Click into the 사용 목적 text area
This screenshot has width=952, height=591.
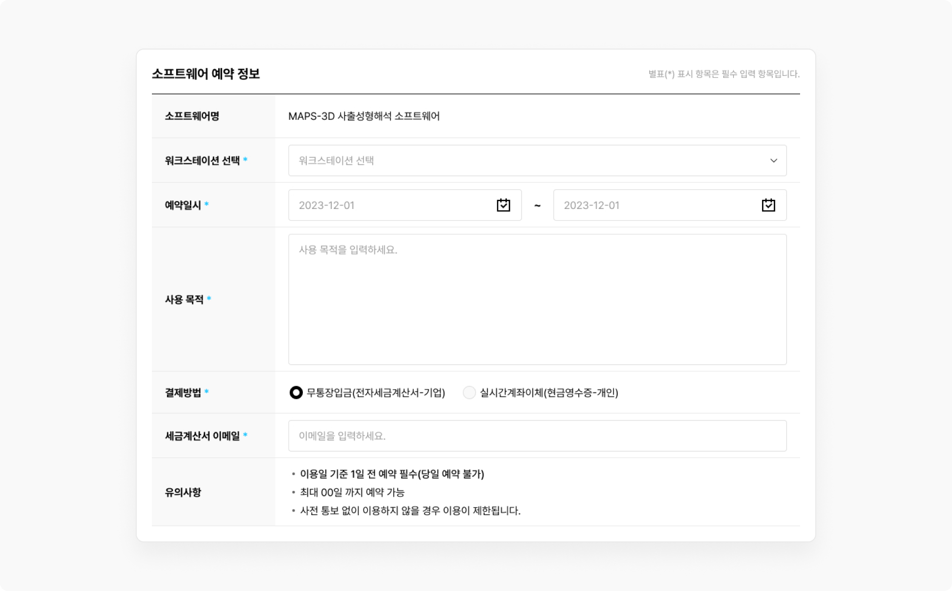click(x=537, y=299)
